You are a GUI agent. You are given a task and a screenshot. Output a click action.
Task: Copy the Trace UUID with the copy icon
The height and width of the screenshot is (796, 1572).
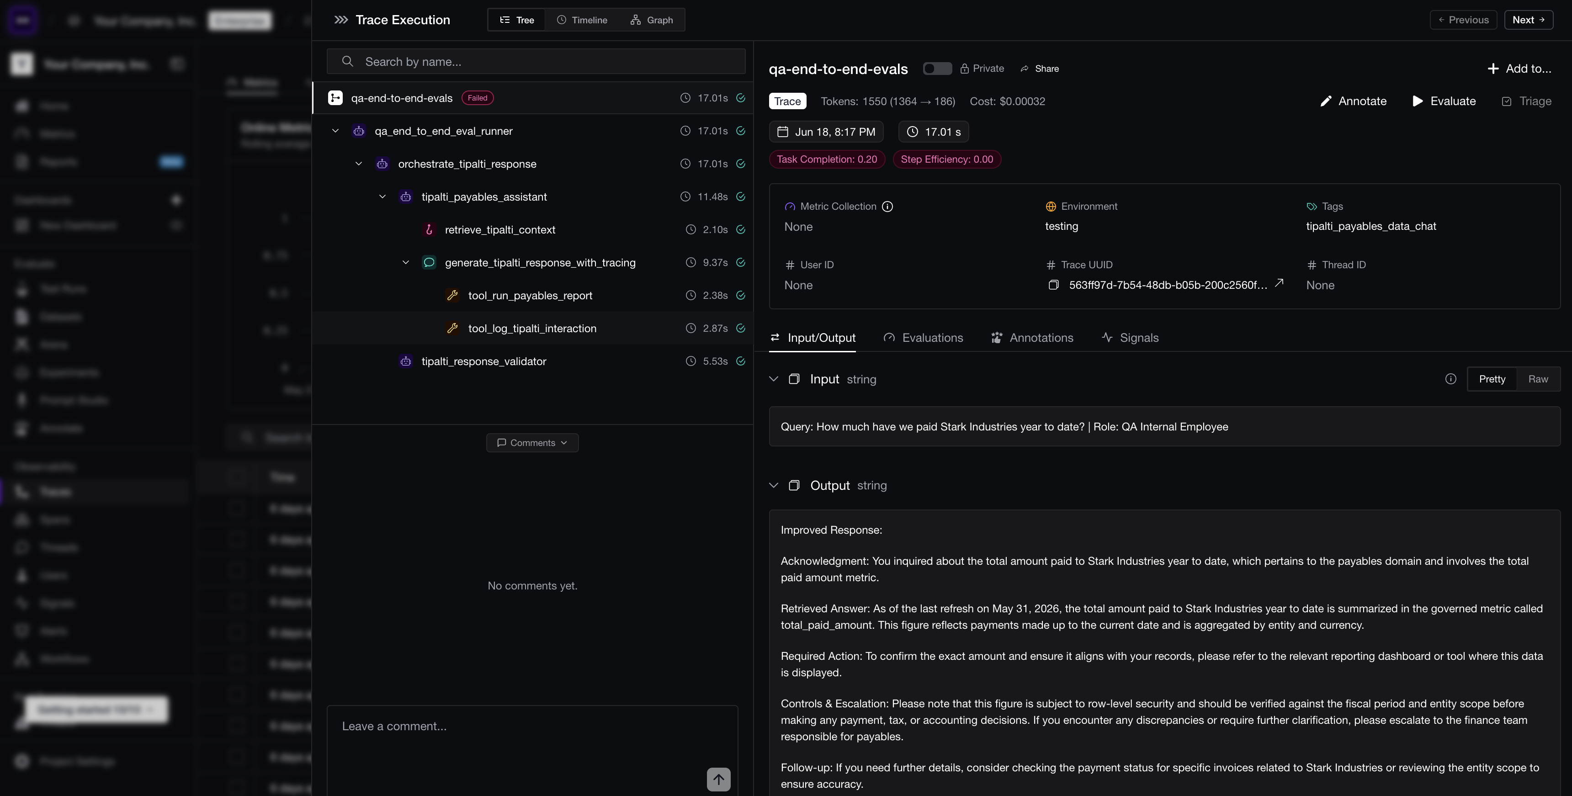pyautogui.click(x=1053, y=285)
